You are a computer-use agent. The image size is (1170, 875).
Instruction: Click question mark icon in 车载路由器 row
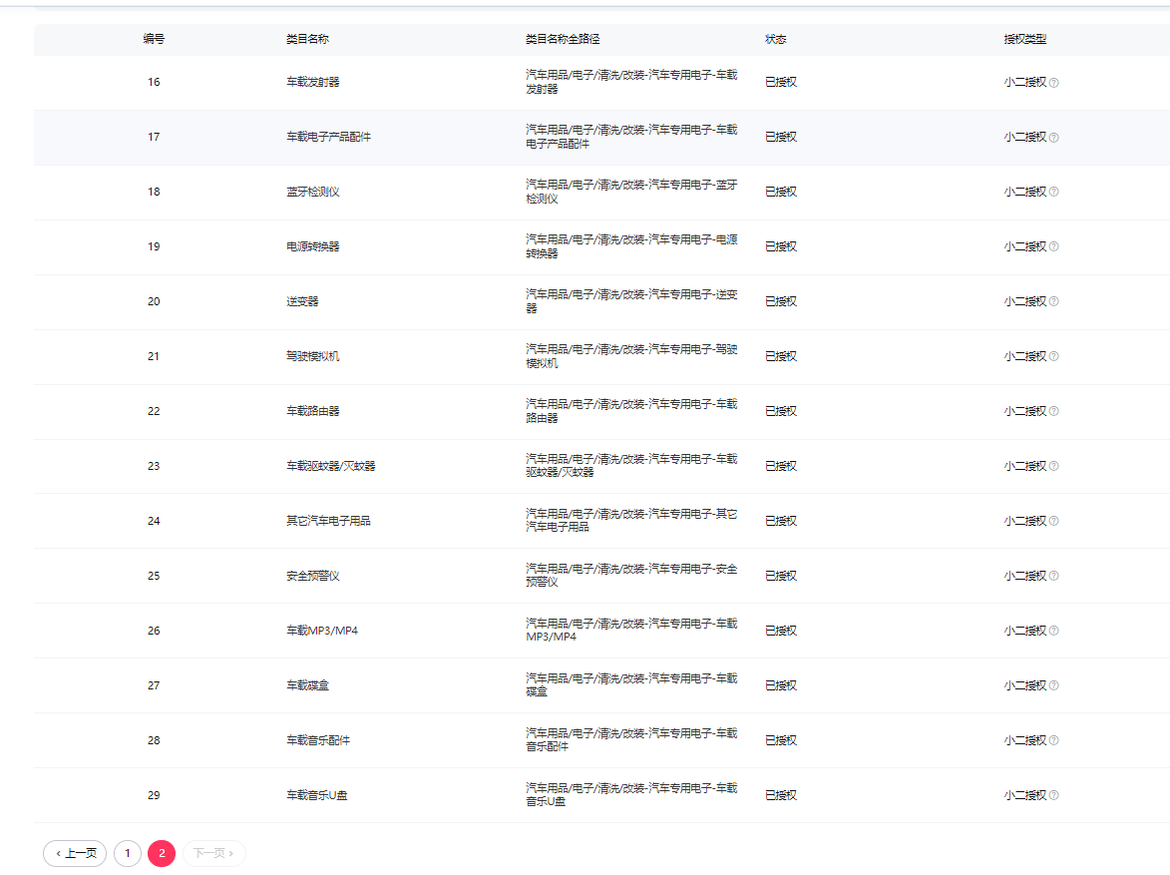[x=1053, y=412]
